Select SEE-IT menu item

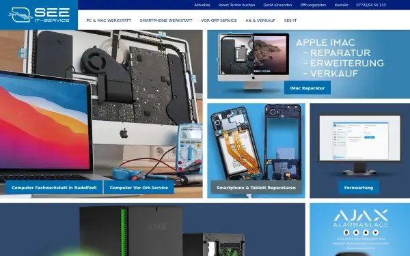[x=290, y=20]
